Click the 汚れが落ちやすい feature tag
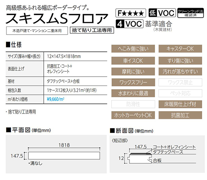 coord(180,71)
